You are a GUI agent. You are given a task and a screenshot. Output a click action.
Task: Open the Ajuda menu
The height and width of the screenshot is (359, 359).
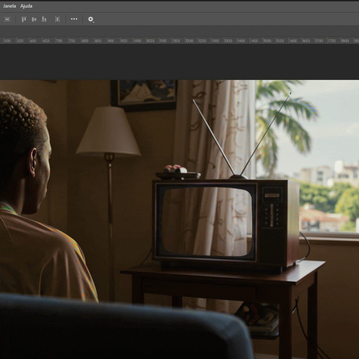click(x=26, y=6)
